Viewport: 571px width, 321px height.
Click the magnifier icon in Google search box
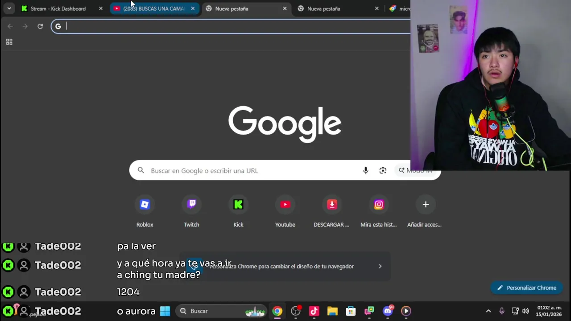point(141,170)
